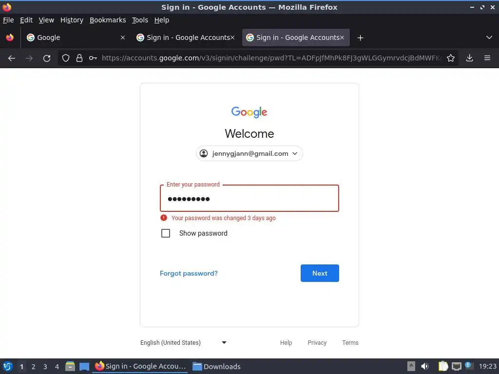
Task: Close the first Sign in tab
Action: (232, 37)
